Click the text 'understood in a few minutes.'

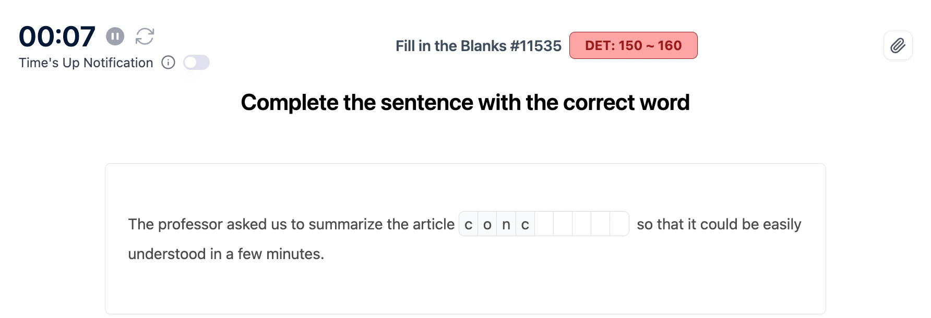click(x=226, y=254)
